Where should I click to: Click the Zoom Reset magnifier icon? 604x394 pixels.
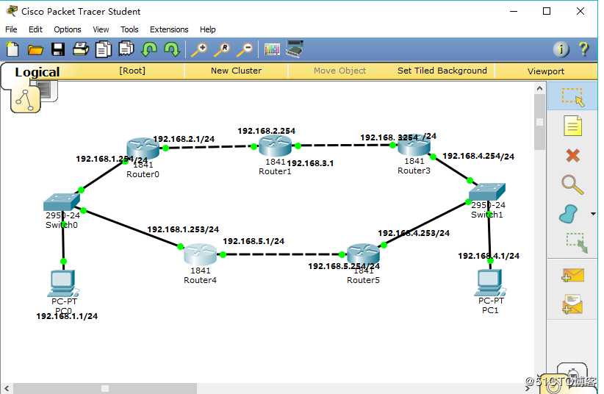click(x=222, y=49)
